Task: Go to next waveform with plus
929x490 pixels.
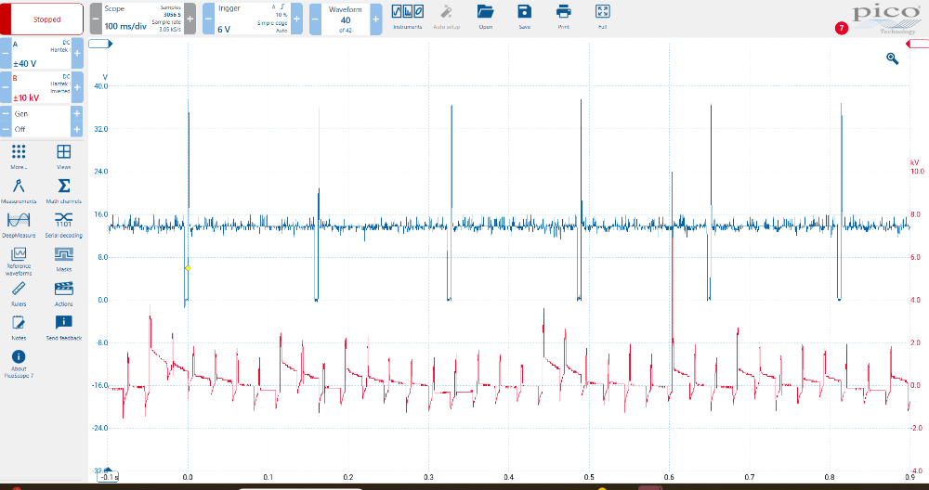Action: (x=375, y=19)
